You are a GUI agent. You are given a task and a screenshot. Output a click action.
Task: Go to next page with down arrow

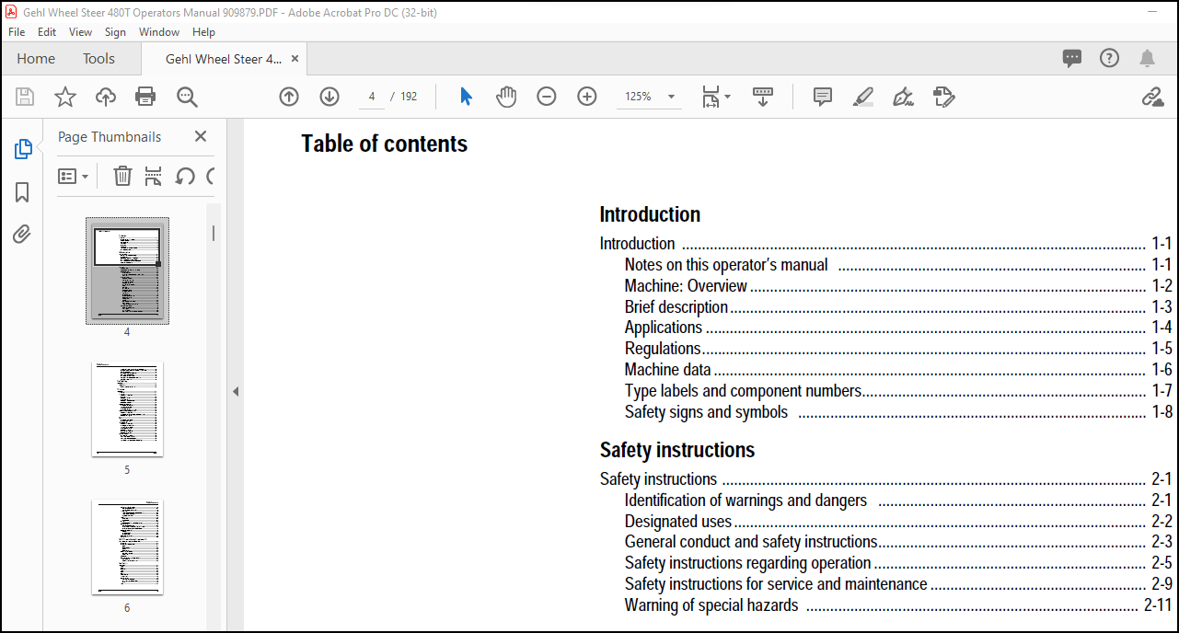[x=329, y=97]
